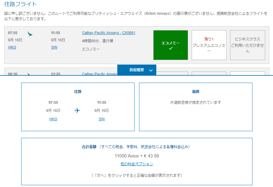Viewport: 273px width, 187px height.
Task: Choose the 残り1 プレミアムエコノミー fare
Action: (x=209, y=45)
